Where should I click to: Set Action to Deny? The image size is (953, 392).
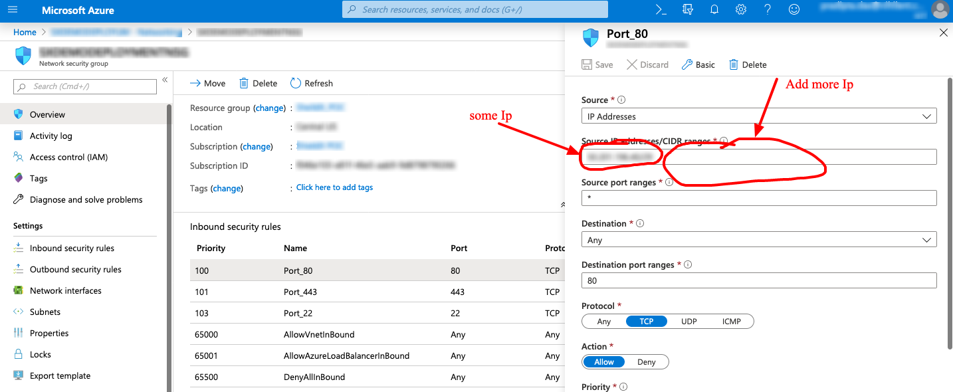click(x=647, y=362)
